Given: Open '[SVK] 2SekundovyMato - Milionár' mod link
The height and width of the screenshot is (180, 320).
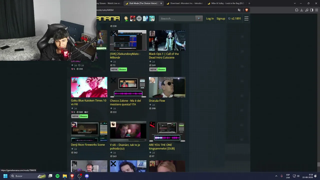Looking at the screenshot, I should [125, 55].
